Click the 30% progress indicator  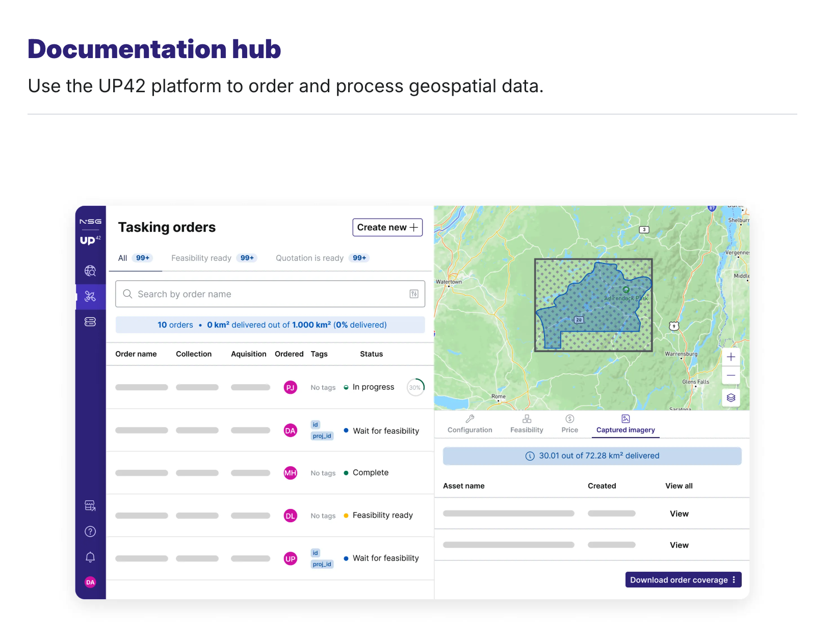pos(415,387)
